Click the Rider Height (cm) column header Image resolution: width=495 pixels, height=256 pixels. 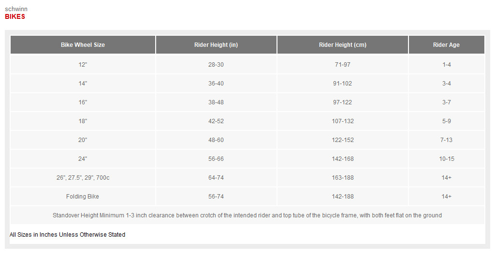click(x=343, y=45)
